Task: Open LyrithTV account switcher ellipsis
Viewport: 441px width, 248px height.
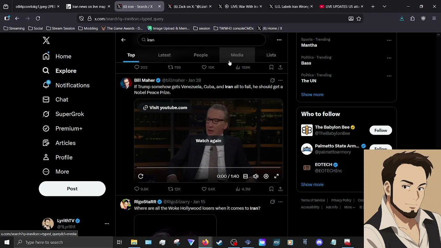Action: tap(107, 224)
